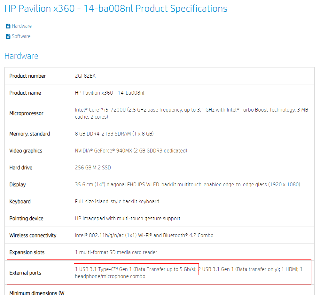Image resolution: width=320 pixels, height=295 pixels.
Task: Click the HP Imagepad pointing device text
Action: (x=128, y=218)
